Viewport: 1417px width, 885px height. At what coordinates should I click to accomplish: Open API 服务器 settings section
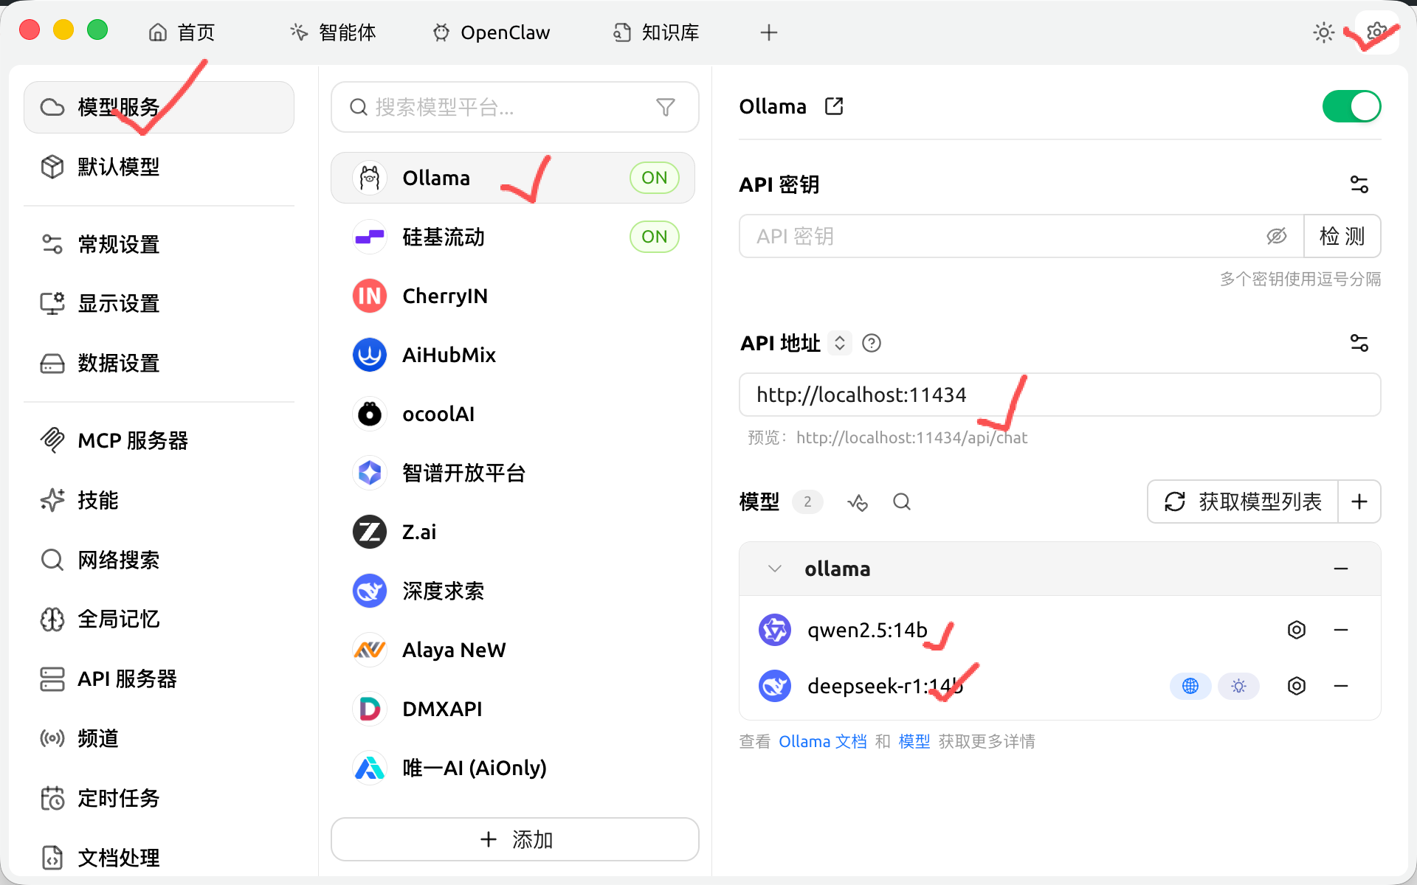[x=159, y=678]
